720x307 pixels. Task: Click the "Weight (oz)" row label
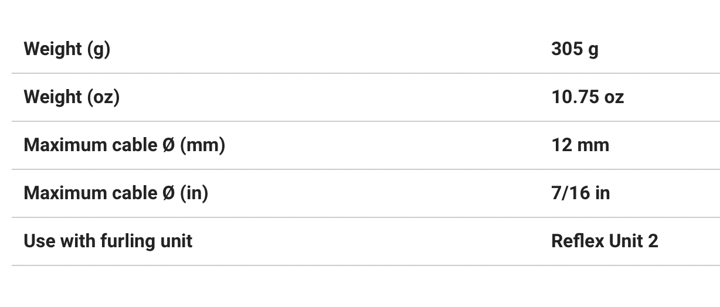[72, 97]
